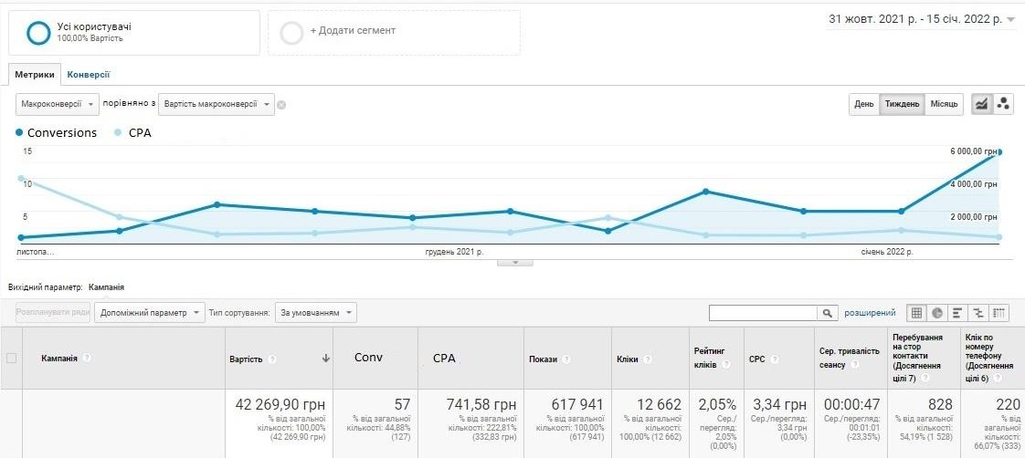The image size is (1025, 458).
Task: Click the goal 7 value 828
Action: point(940,405)
